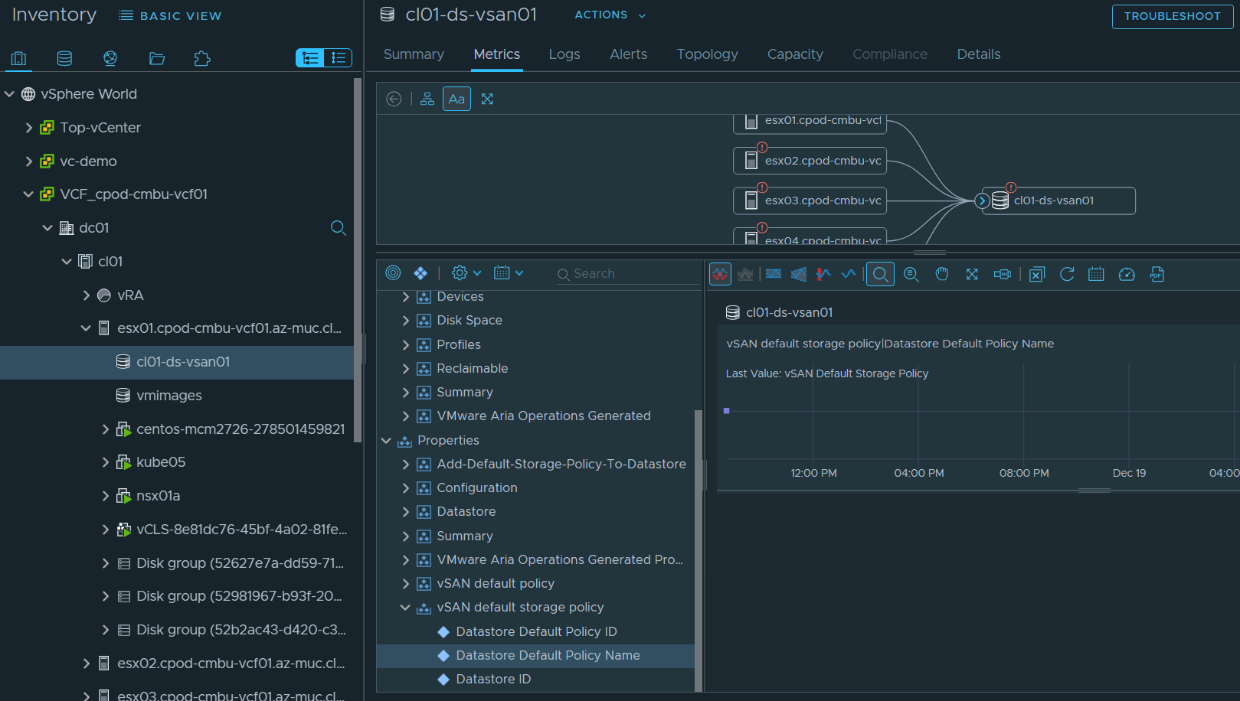Expand the Top-vCenter tree node

point(29,128)
